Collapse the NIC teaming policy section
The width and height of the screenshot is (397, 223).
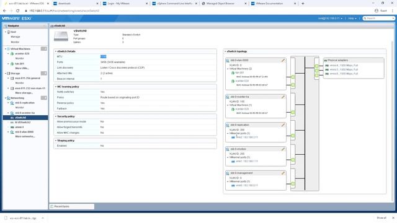(56, 87)
